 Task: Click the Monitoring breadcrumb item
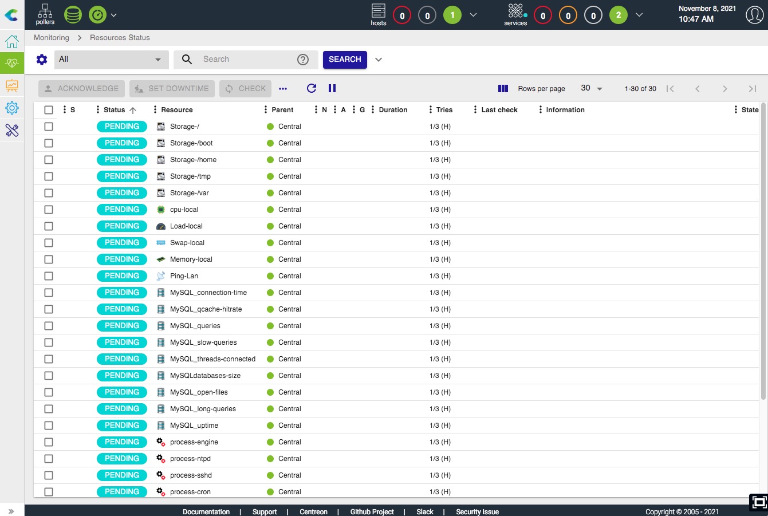click(x=52, y=38)
